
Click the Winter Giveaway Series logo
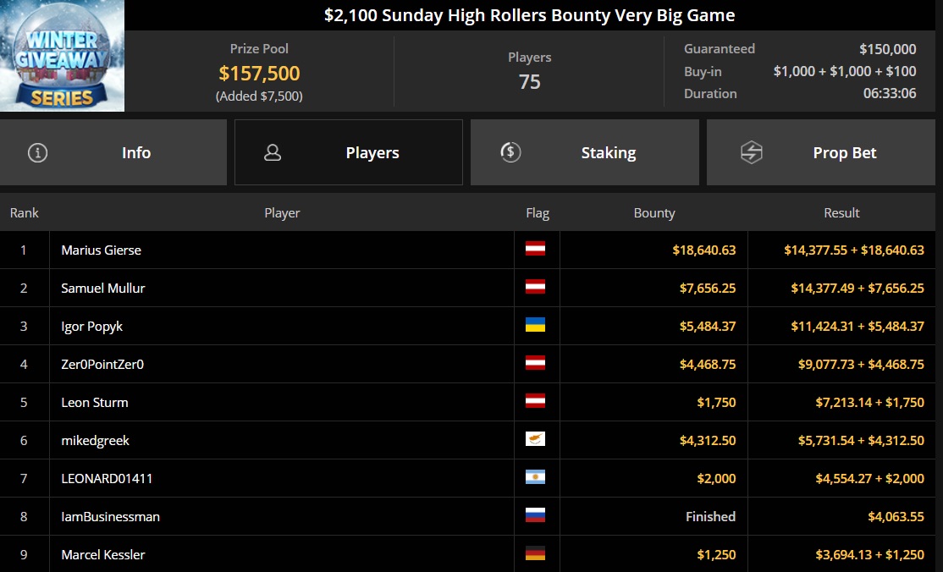(x=62, y=56)
